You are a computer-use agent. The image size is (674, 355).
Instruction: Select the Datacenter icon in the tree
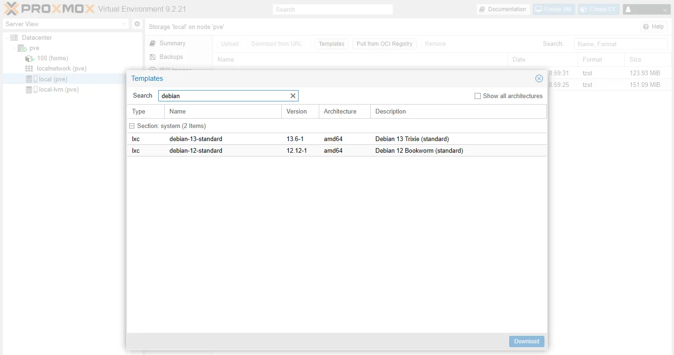pyautogui.click(x=14, y=37)
